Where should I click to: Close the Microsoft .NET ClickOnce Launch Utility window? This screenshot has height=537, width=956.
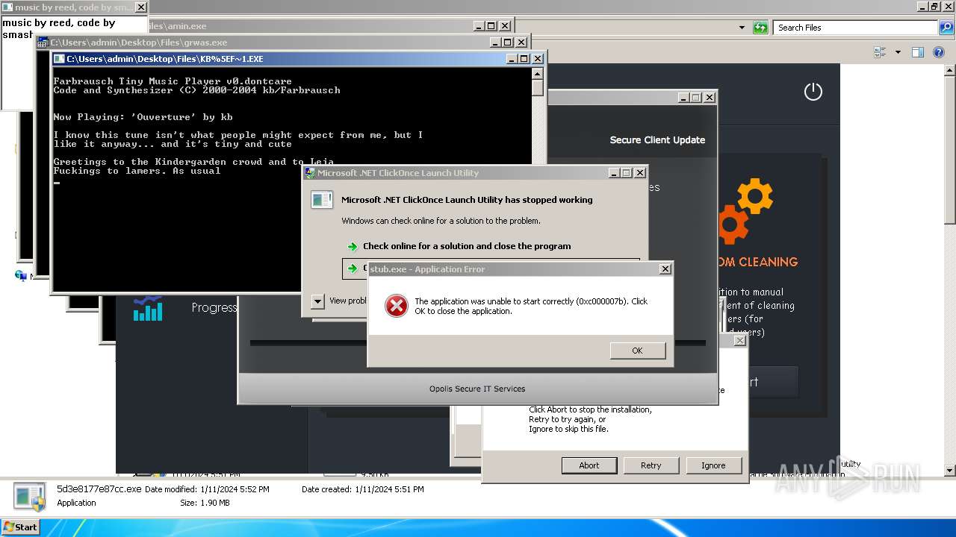click(x=640, y=173)
